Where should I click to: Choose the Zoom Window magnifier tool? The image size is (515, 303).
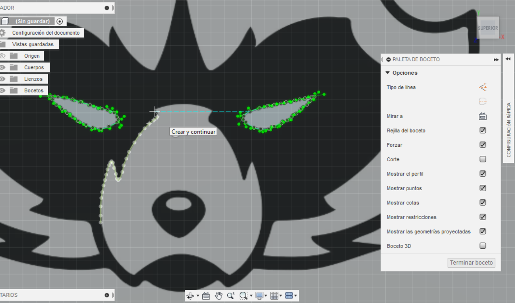click(243, 296)
